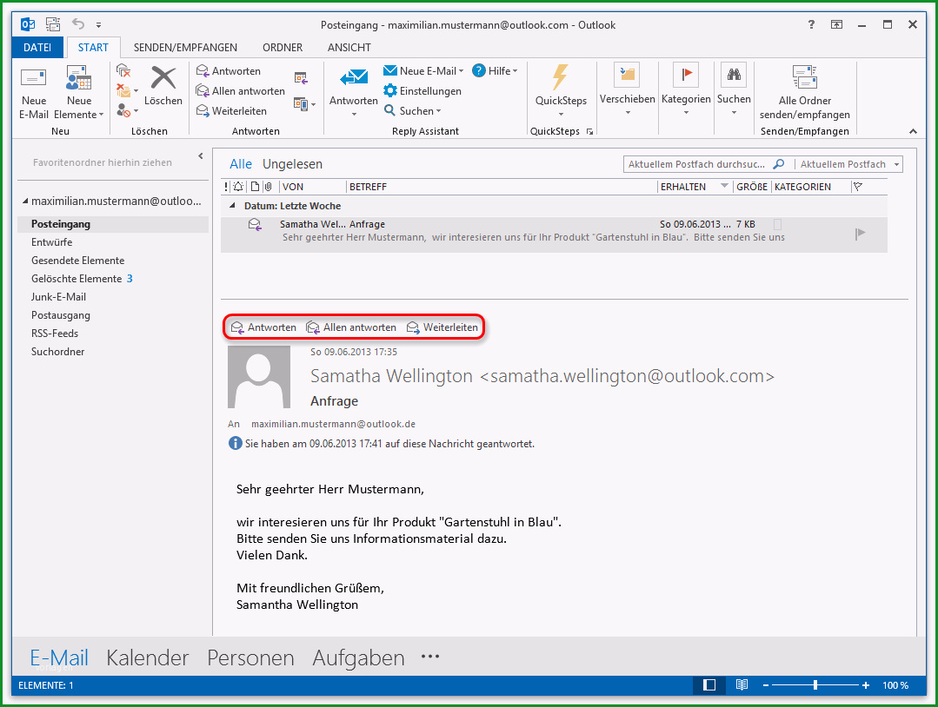Click the zoom in plus button
938x707 pixels.
[x=865, y=685]
